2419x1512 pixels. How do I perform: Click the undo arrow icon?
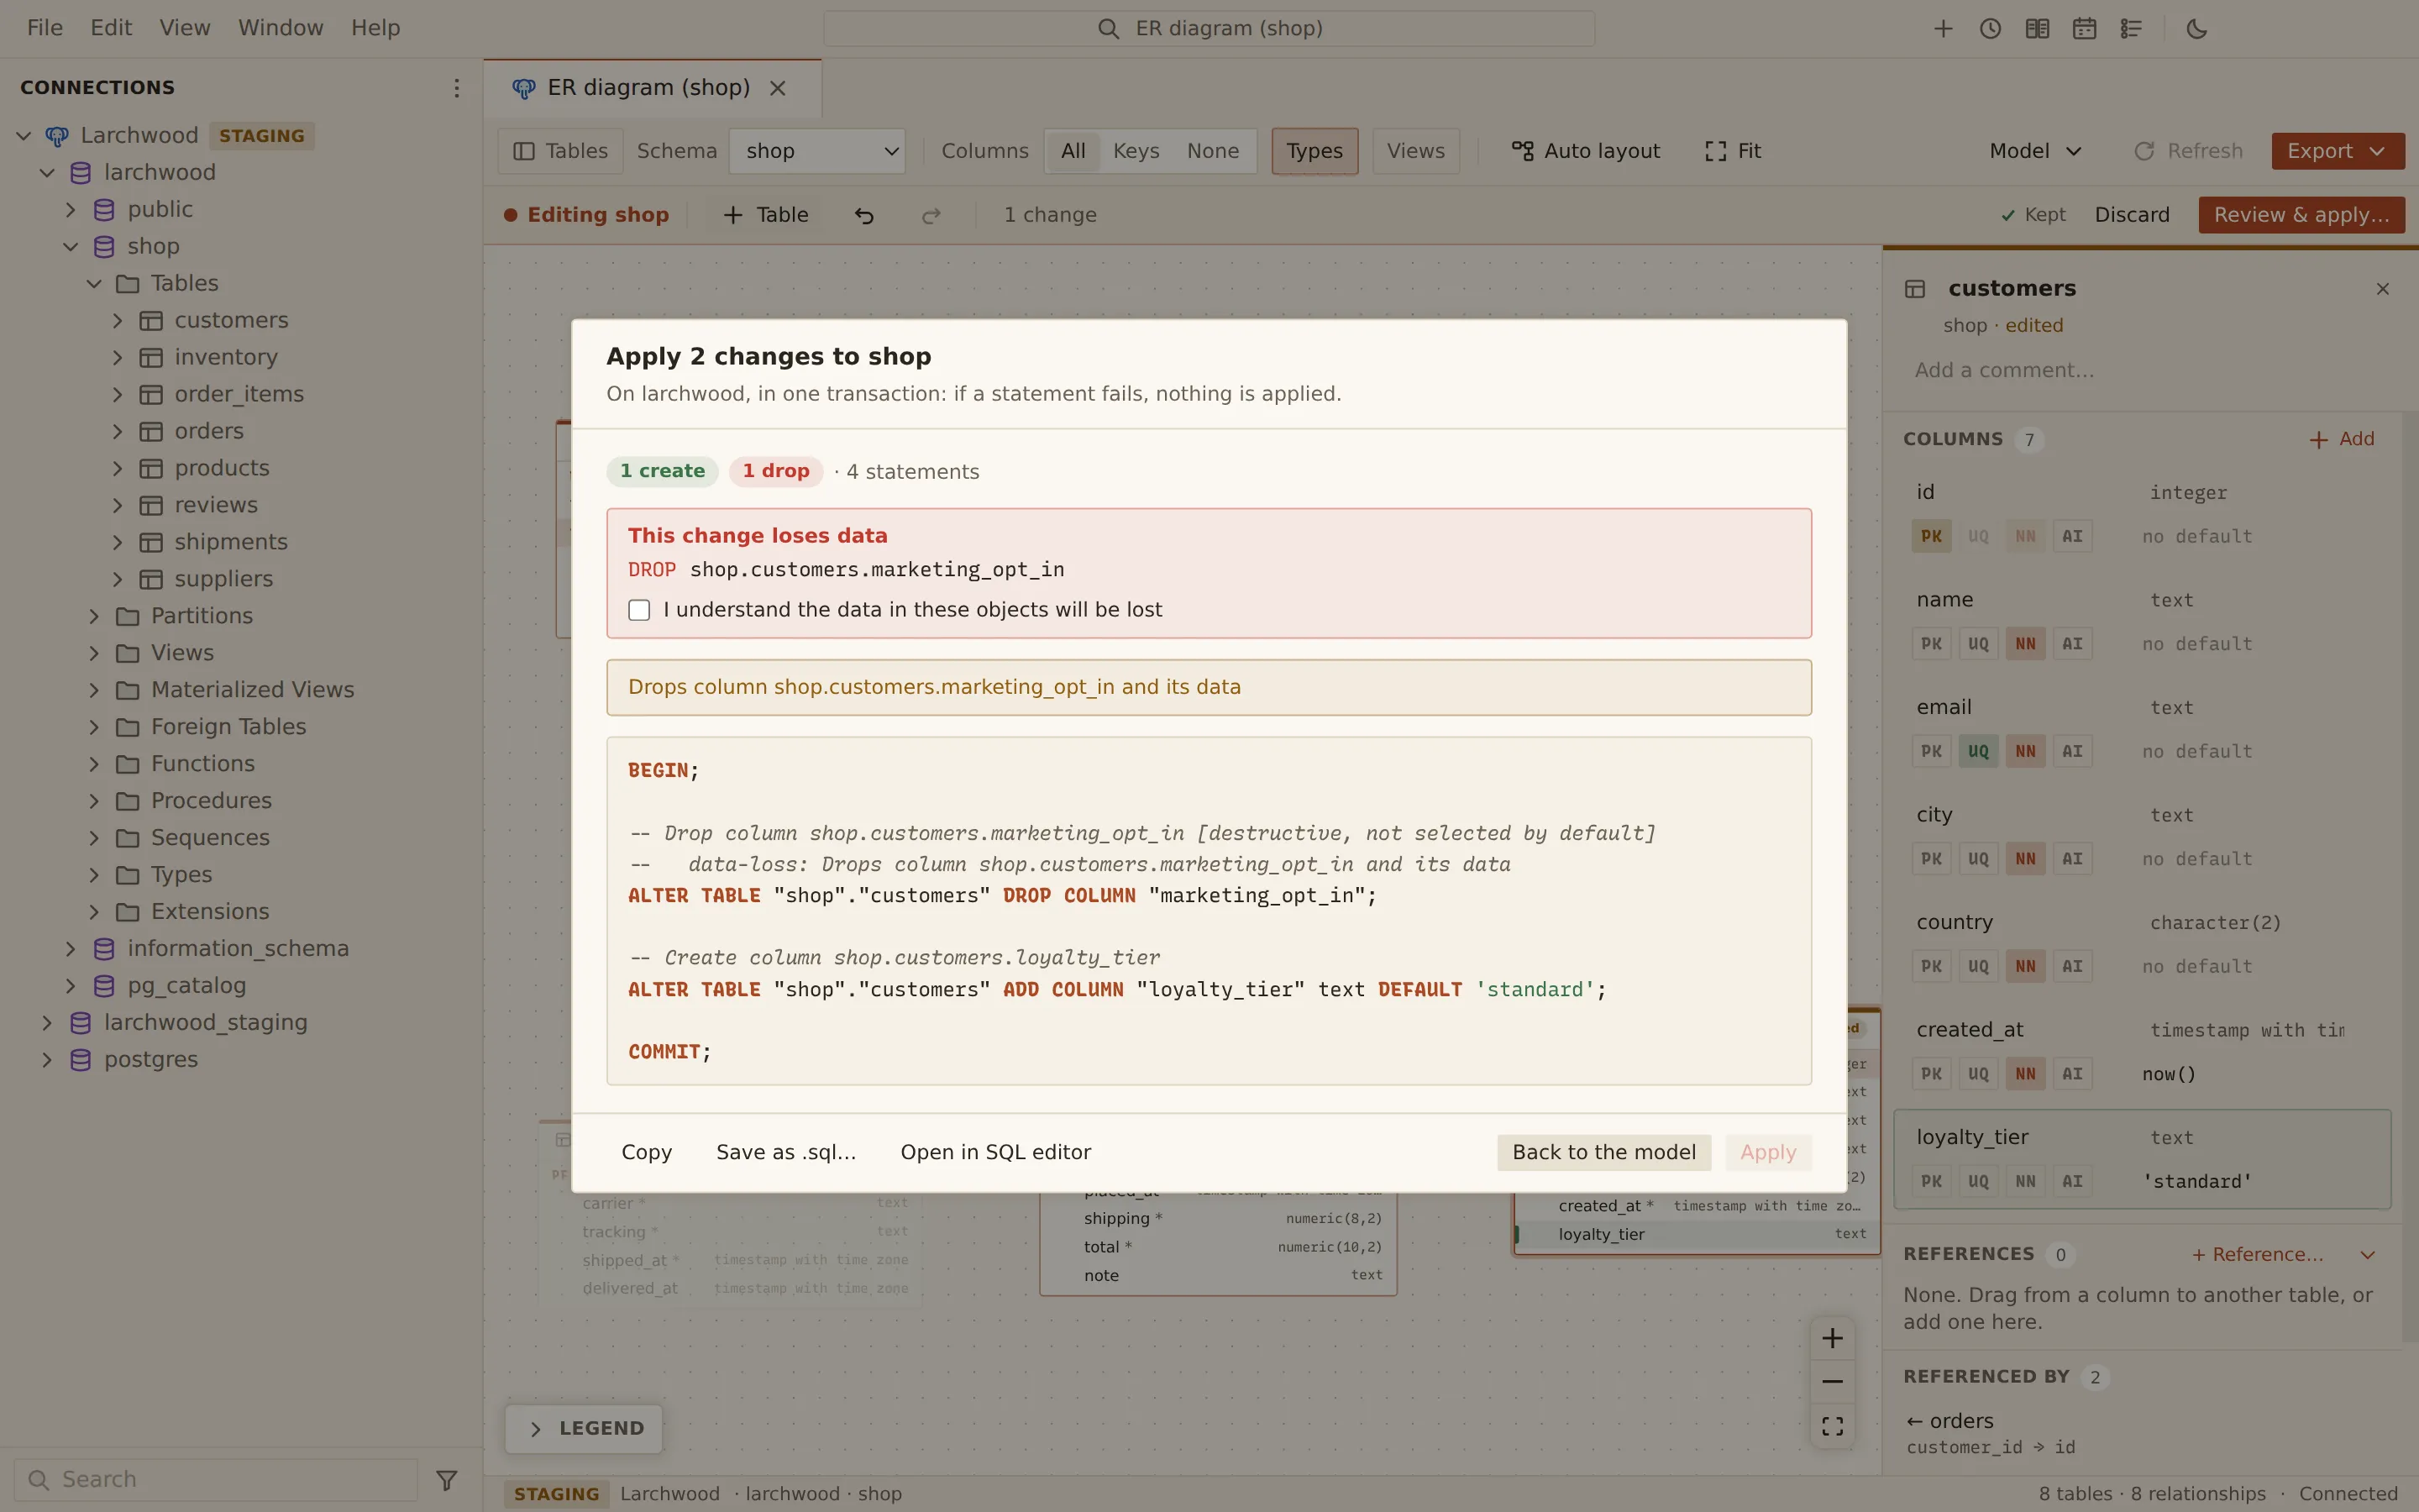tap(863, 215)
